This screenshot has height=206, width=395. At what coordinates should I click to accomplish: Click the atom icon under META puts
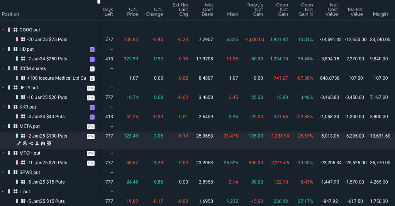coord(49,143)
